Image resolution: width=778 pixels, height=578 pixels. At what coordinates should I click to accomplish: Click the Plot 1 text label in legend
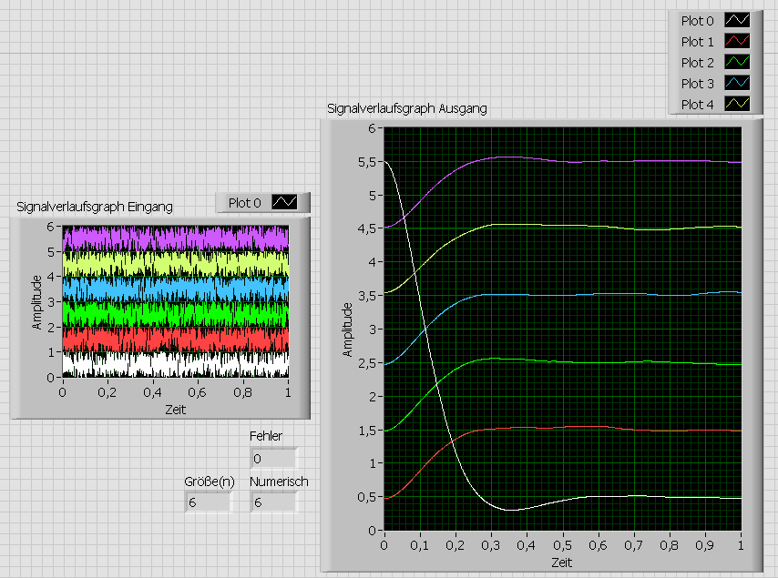[698, 41]
